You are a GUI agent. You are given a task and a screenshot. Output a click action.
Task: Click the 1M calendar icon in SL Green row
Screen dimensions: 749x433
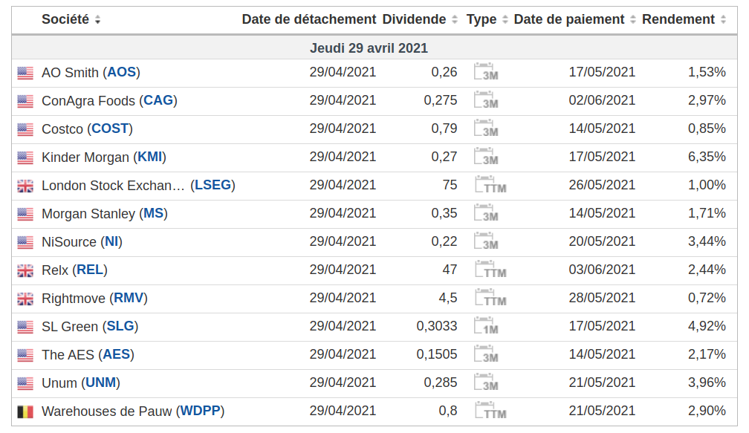(486, 325)
